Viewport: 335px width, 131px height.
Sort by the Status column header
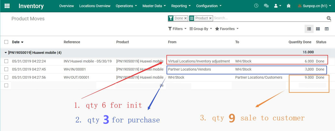321,42
